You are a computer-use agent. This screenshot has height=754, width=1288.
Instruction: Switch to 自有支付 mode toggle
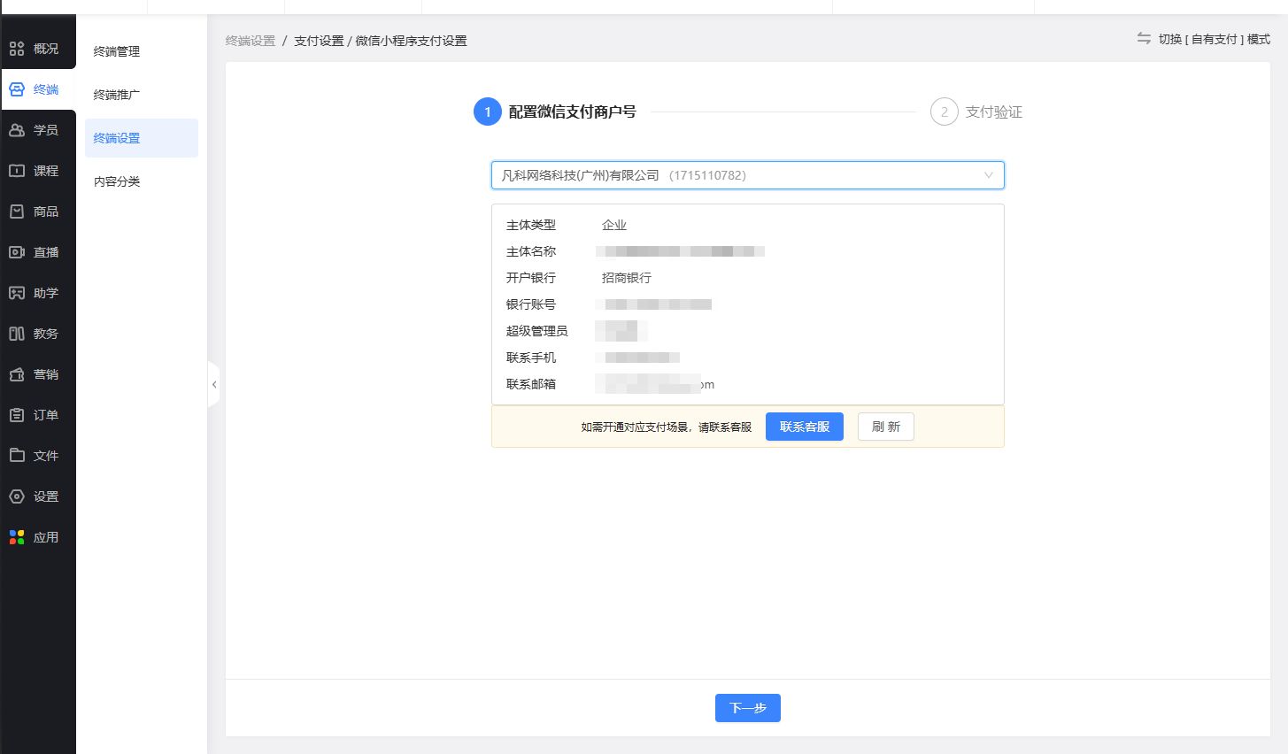[1204, 39]
